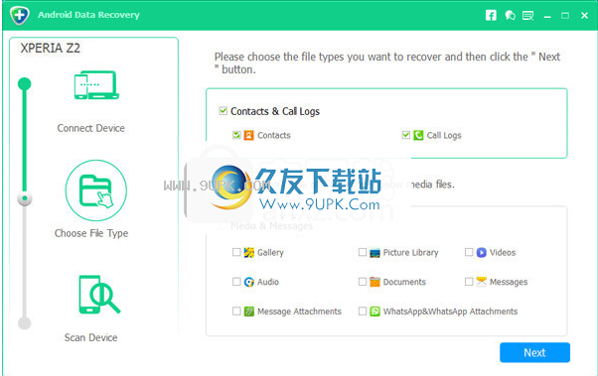
Task: Click the Documents folder icon
Action: [x=374, y=282]
